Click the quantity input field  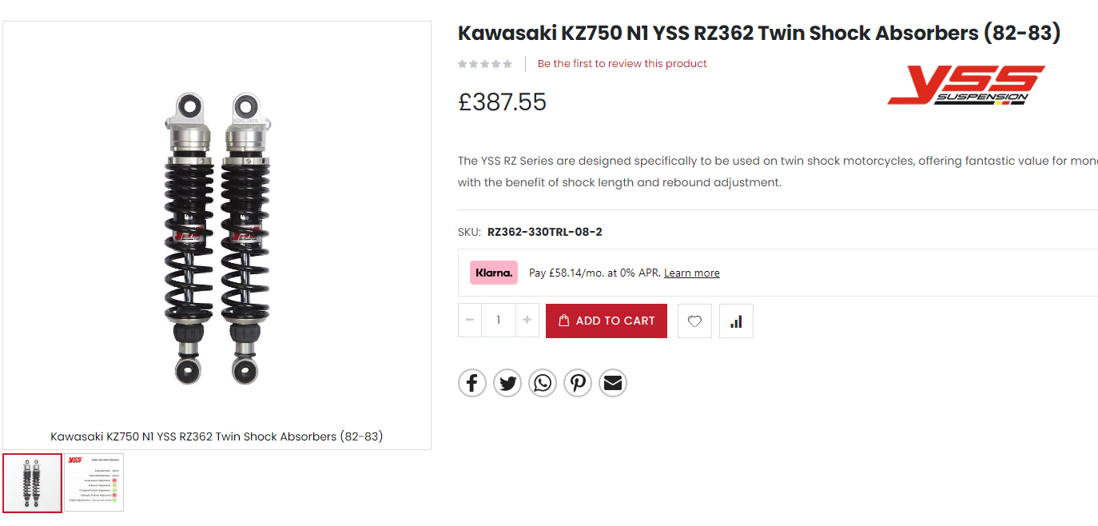(x=499, y=321)
